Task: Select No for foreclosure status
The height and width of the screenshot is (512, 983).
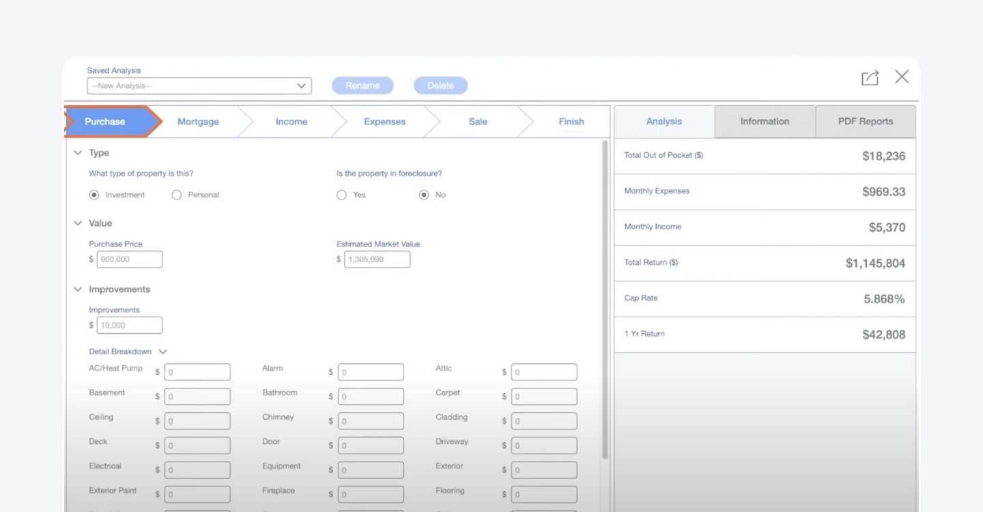Action: tap(424, 195)
